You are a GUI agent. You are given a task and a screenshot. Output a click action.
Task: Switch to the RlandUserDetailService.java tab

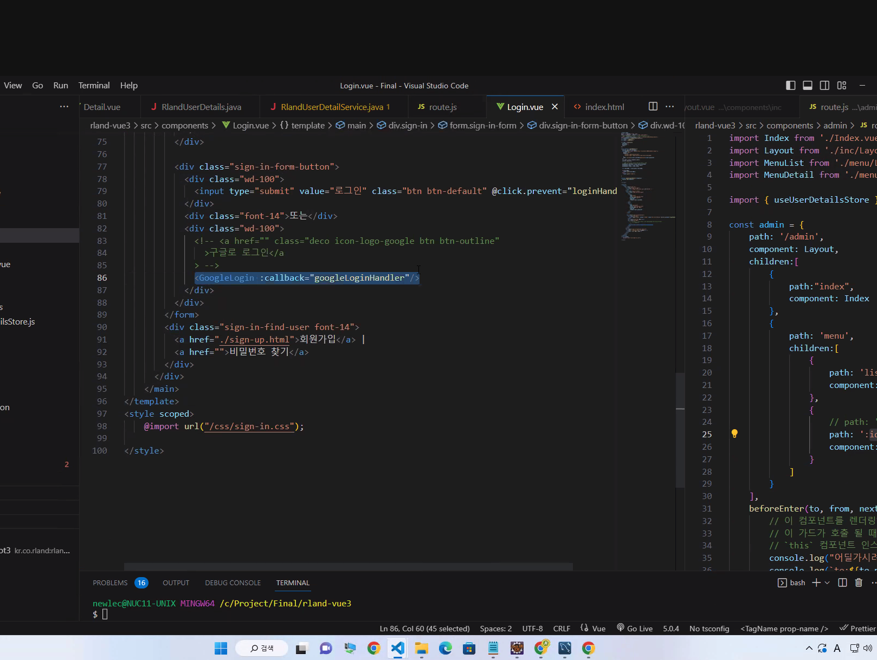point(332,107)
